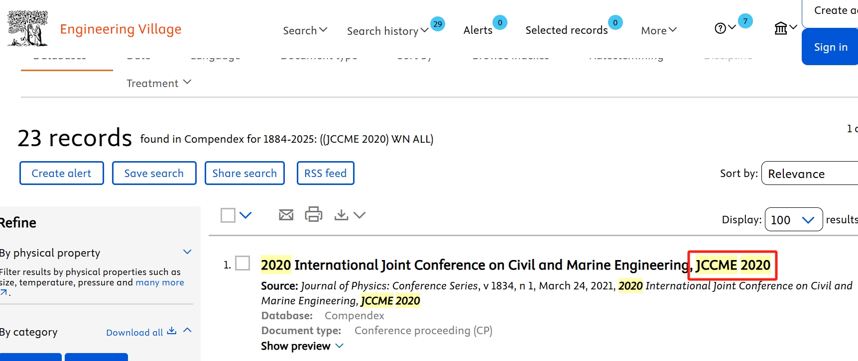The image size is (858, 361).
Task: Collapse the By category section
Action: pyautogui.click(x=187, y=331)
